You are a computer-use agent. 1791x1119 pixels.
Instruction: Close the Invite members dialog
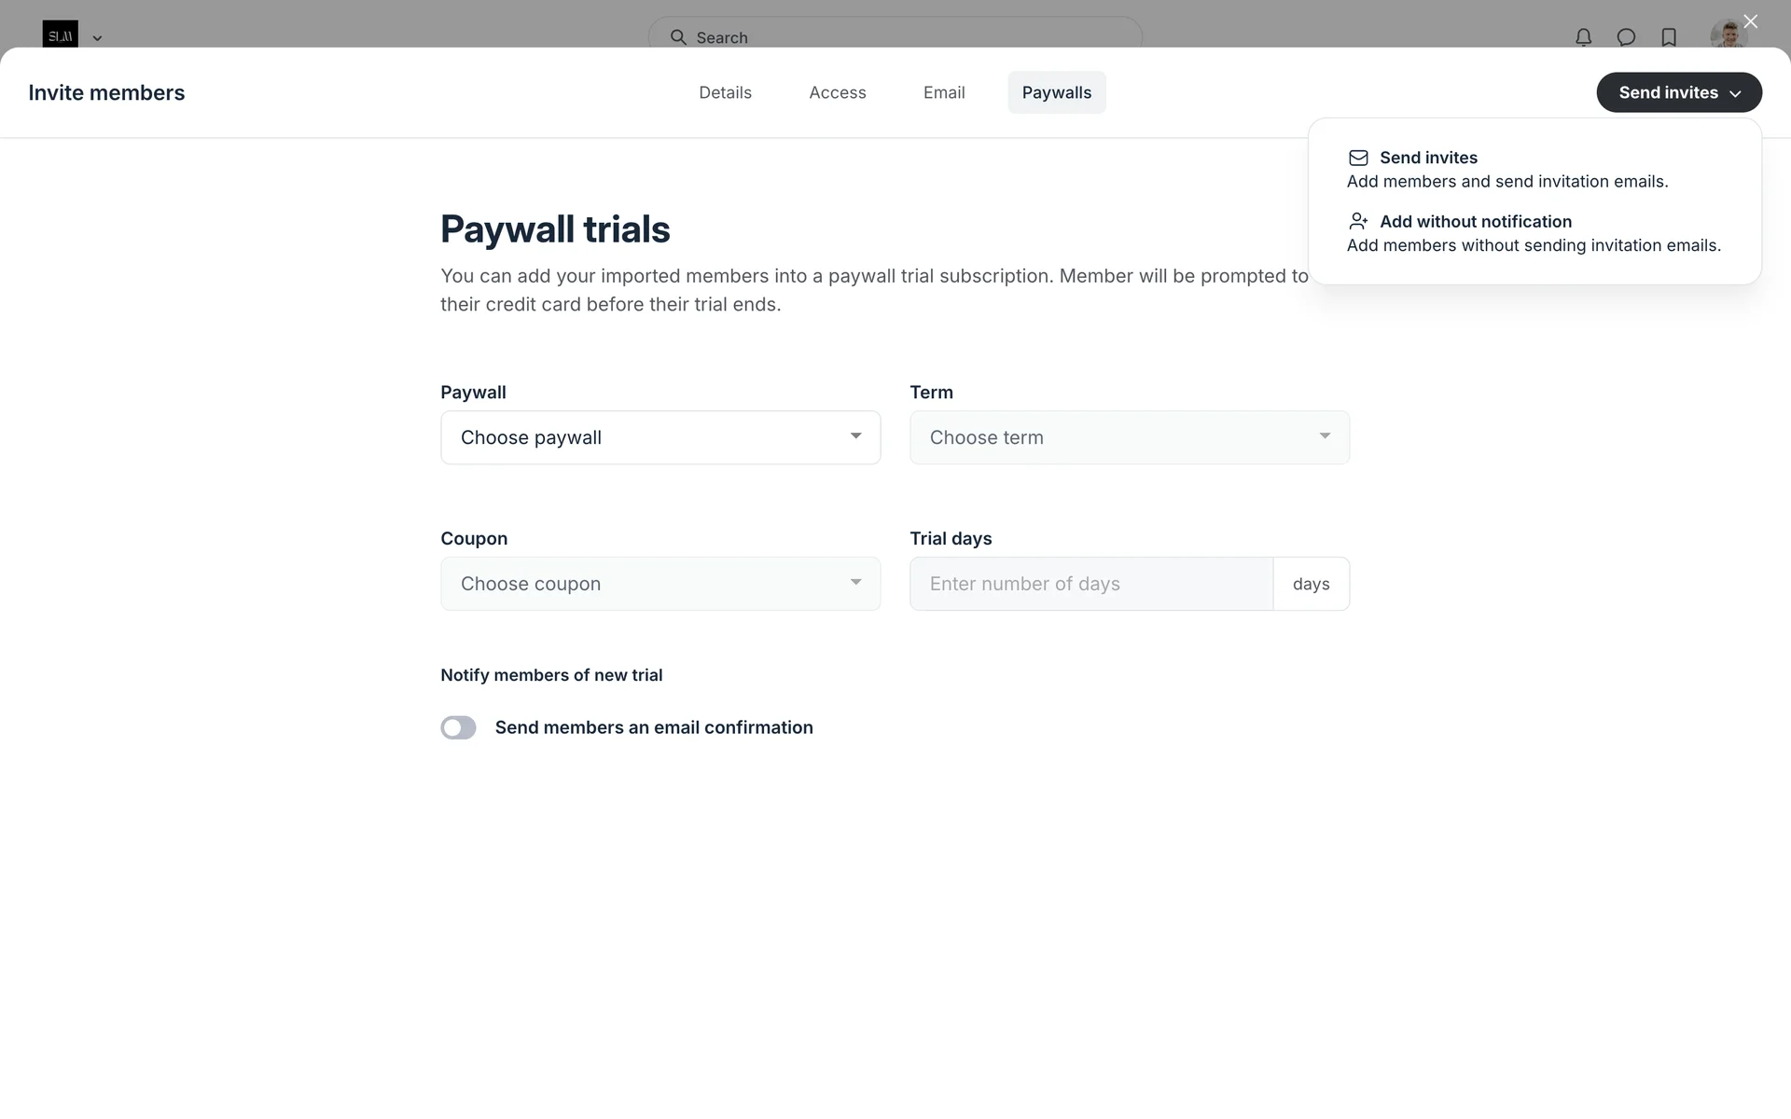click(1750, 21)
